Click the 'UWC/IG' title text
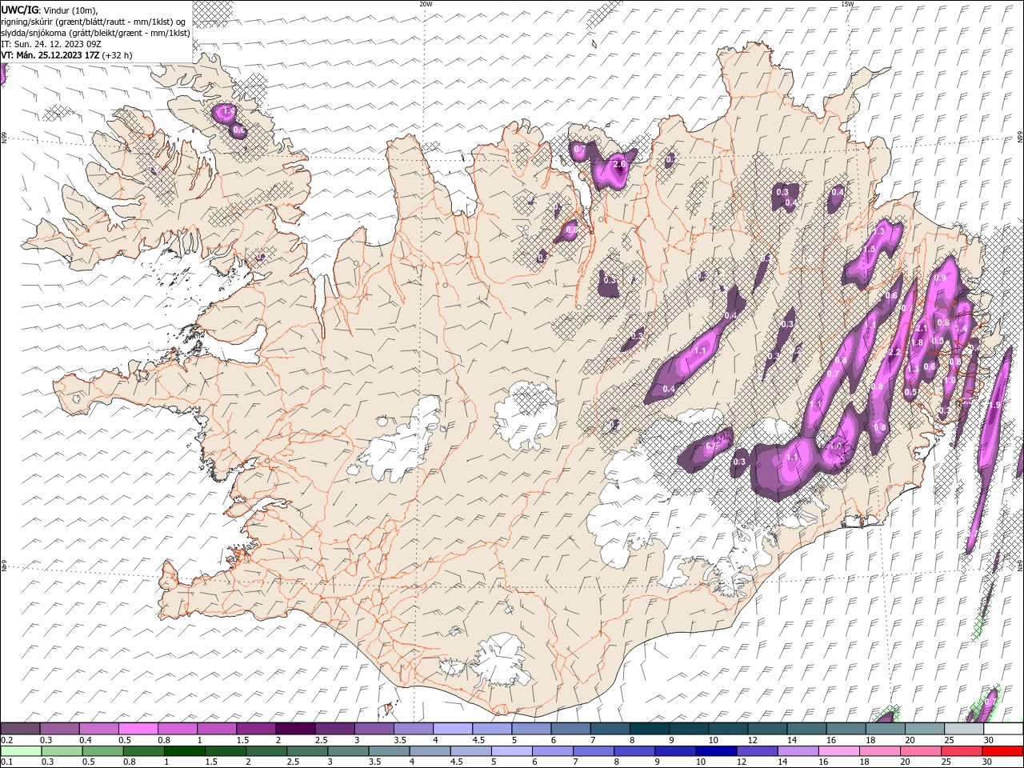This screenshot has width=1024, height=768. [x=19, y=9]
